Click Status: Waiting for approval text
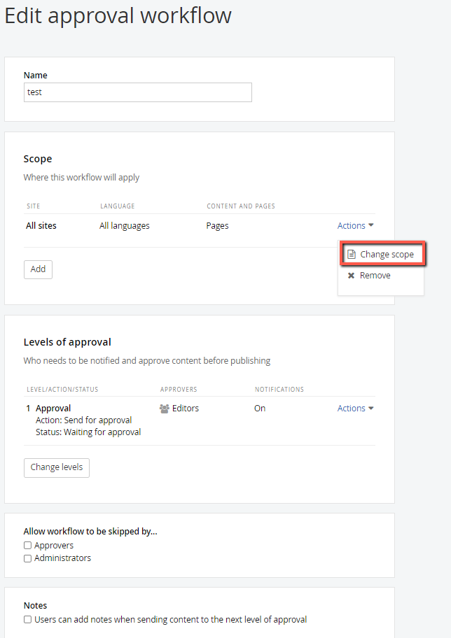The width and height of the screenshot is (451, 638). [88, 432]
